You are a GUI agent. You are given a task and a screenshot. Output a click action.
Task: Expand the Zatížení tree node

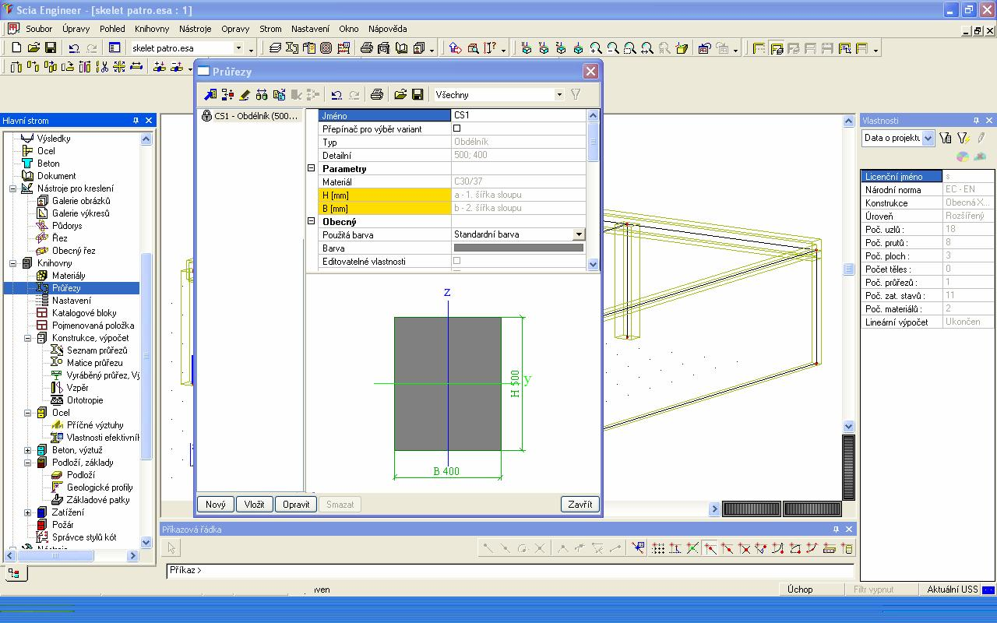(x=28, y=512)
